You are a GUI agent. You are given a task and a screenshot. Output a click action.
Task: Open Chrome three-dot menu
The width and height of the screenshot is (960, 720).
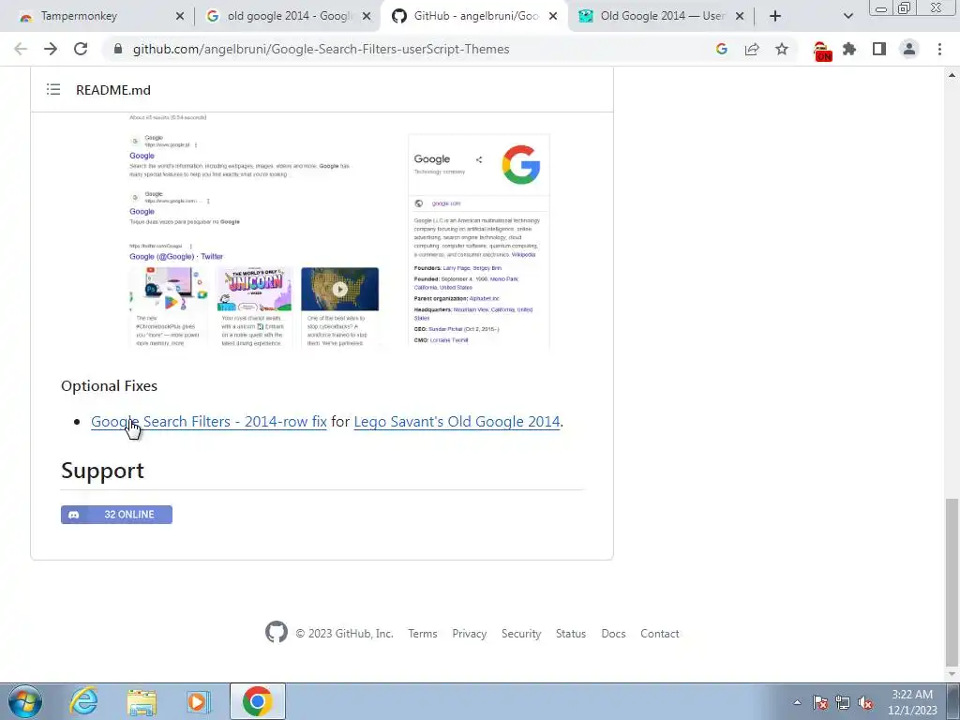[x=939, y=49]
